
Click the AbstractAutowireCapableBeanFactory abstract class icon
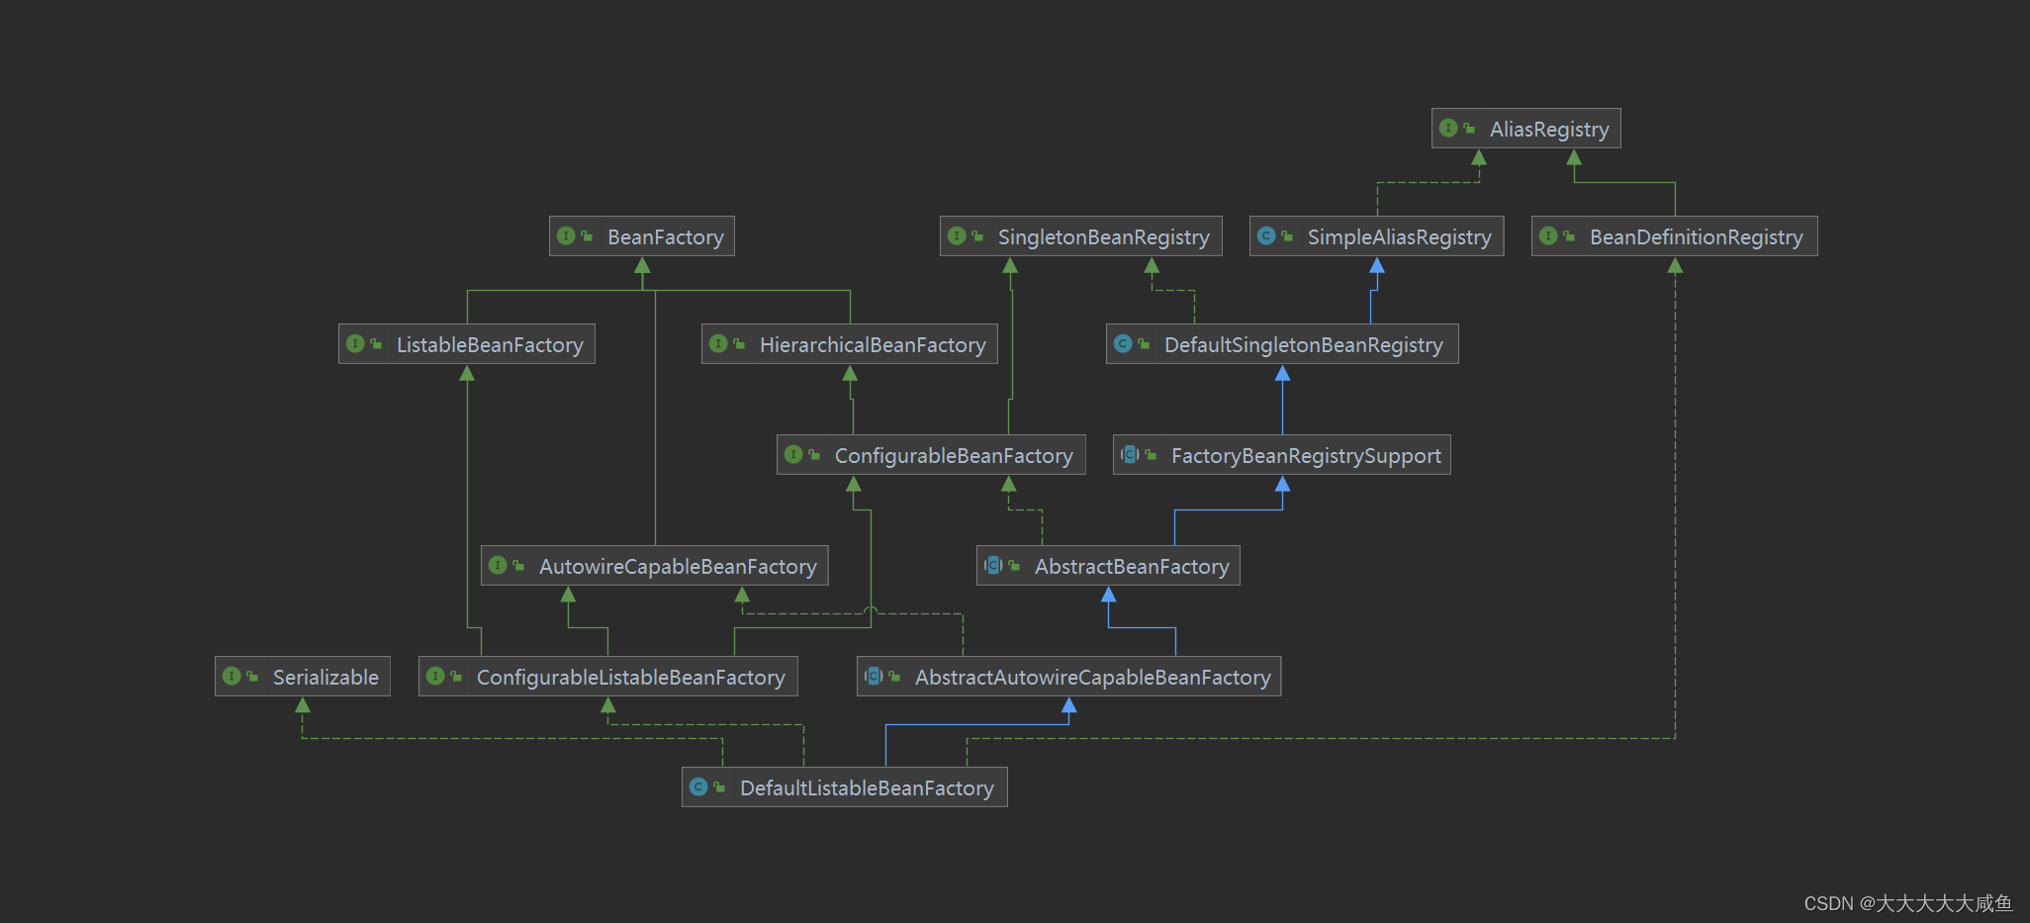(x=874, y=676)
